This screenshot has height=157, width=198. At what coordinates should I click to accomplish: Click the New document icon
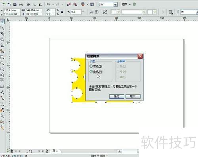point(3,4)
